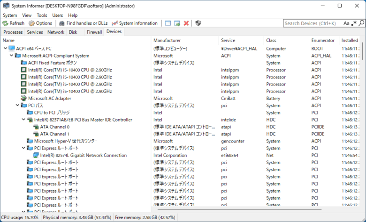The width and height of the screenshot is (366, 222).
Task: Open the System menu
Action: tap(10, 15)
